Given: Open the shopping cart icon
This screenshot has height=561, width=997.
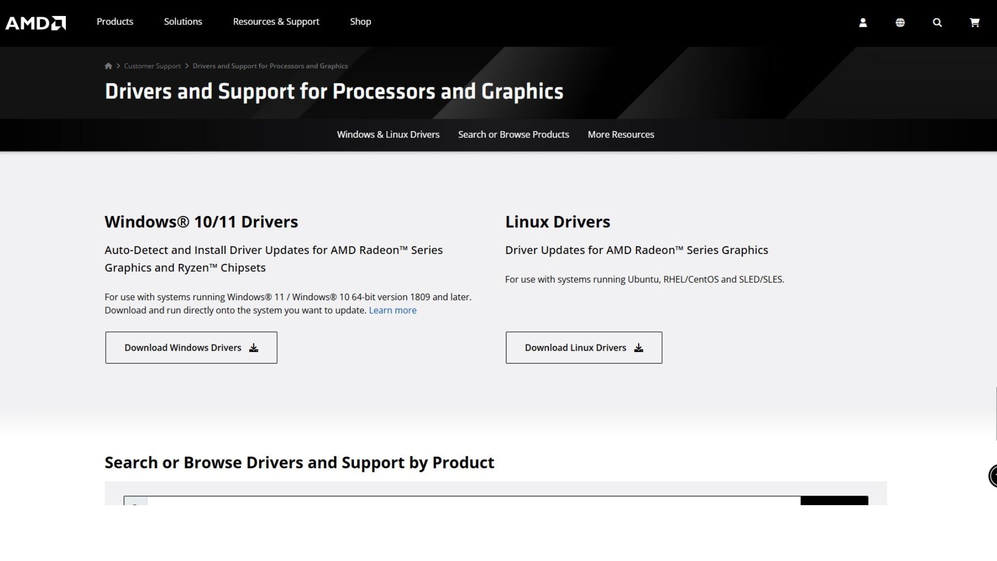Looking at the screenshot, I should coord(975,22).
